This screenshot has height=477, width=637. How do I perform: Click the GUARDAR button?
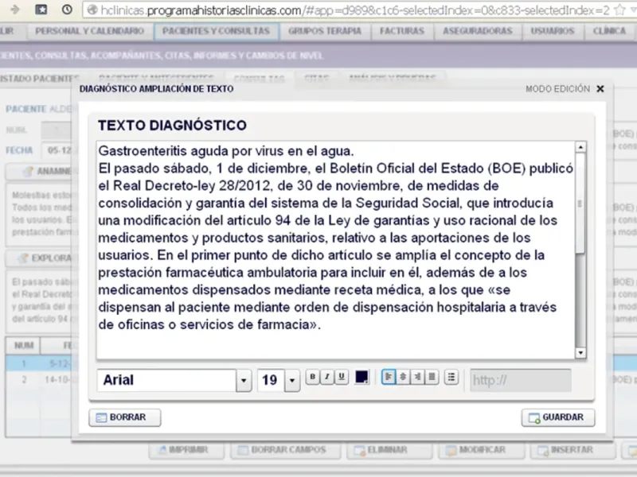click(558, 417)
